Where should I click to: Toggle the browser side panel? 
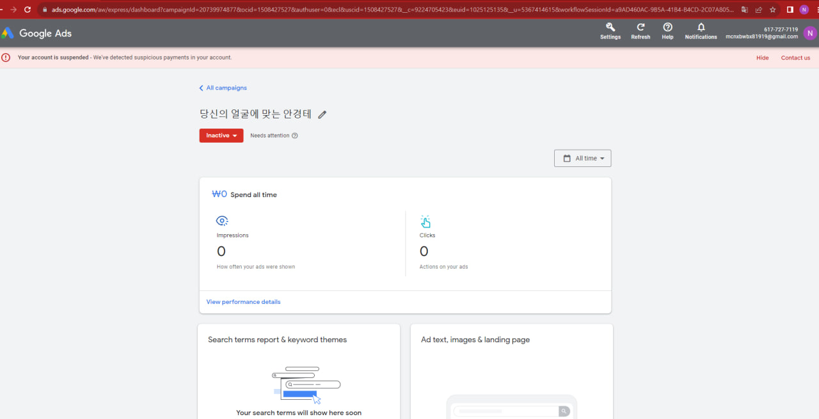pos(790,10)
